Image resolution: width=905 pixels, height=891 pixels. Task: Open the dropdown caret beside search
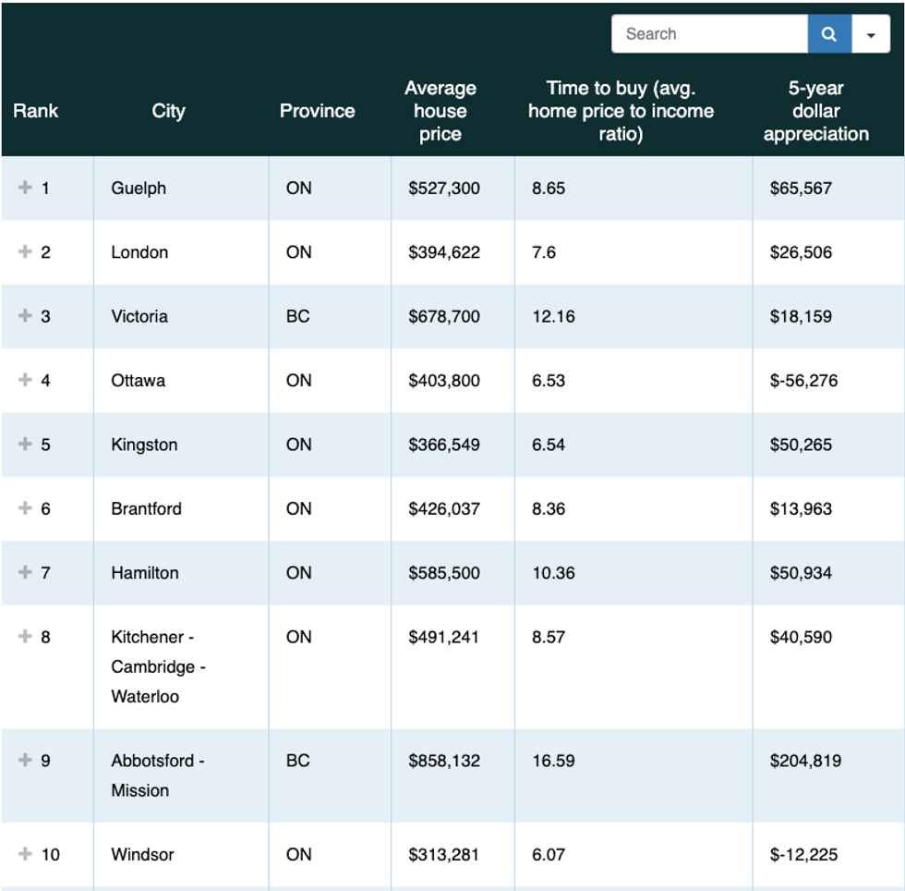(x=871, y=34)
